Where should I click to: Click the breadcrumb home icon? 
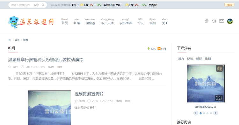coord(10,40)
